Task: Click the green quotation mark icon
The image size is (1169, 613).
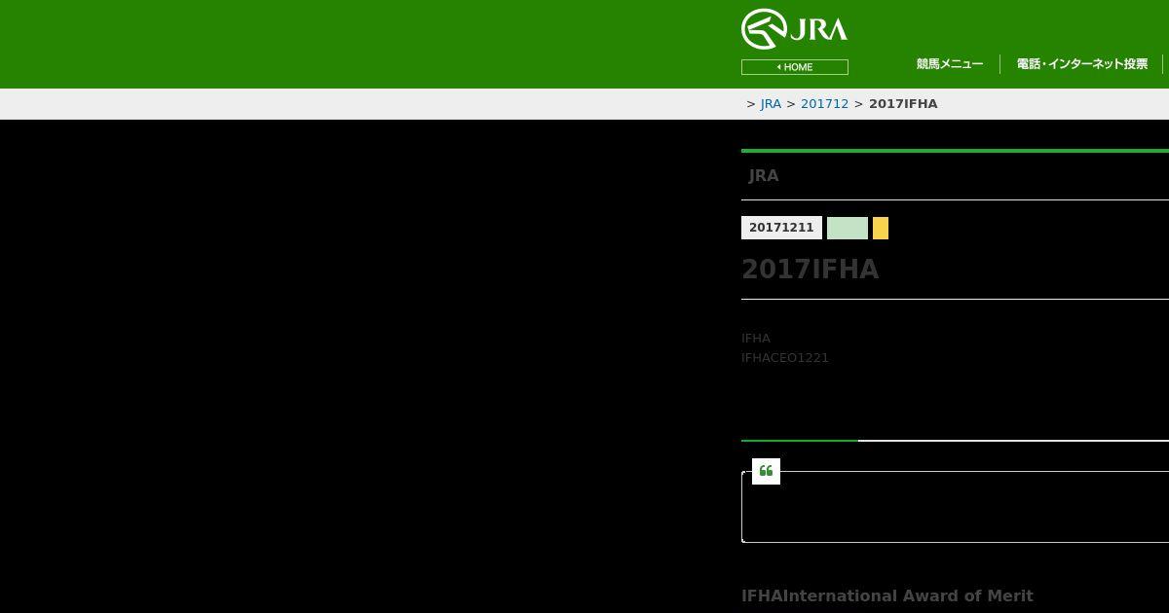Action: click(766, 471)
